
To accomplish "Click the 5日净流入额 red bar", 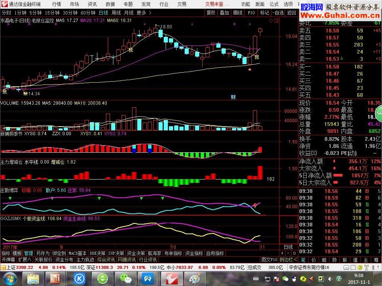I will [338, 175].
